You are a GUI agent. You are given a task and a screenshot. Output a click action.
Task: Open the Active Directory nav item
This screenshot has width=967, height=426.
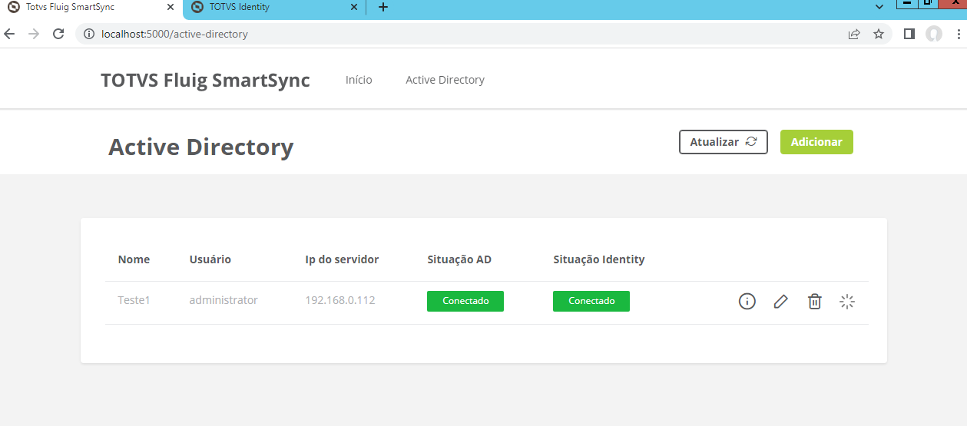click(445, 80)
